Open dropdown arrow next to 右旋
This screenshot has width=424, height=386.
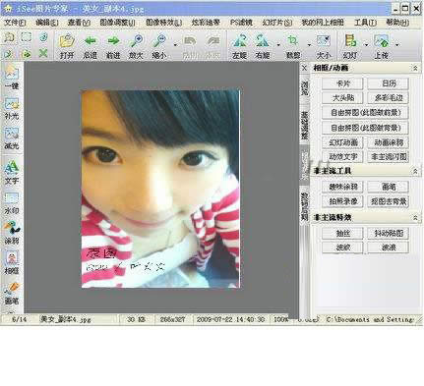278,45
